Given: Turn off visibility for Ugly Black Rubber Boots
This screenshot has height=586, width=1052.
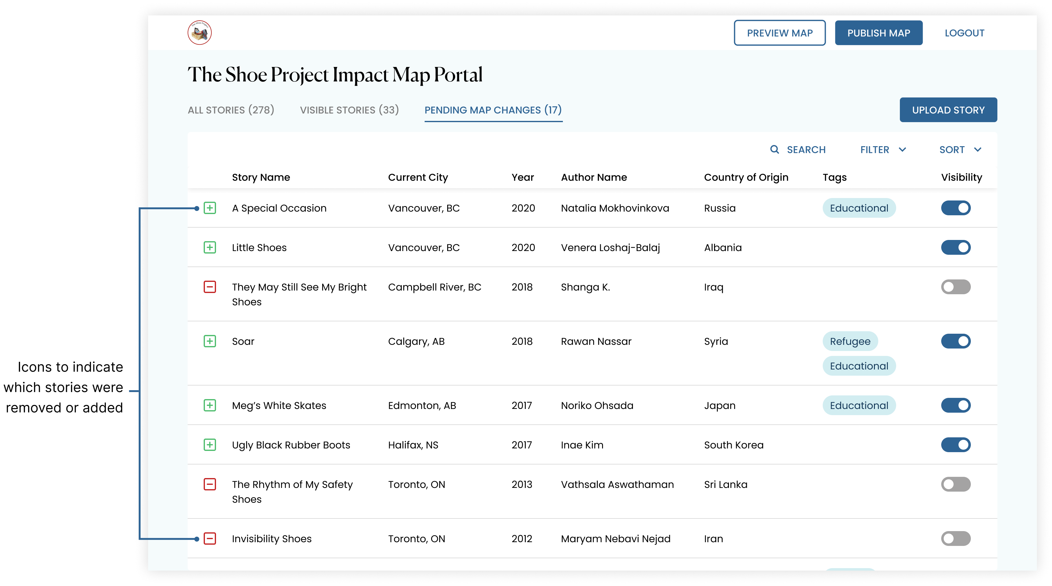Looking at the screenshot, I should (x=956, y=445).
